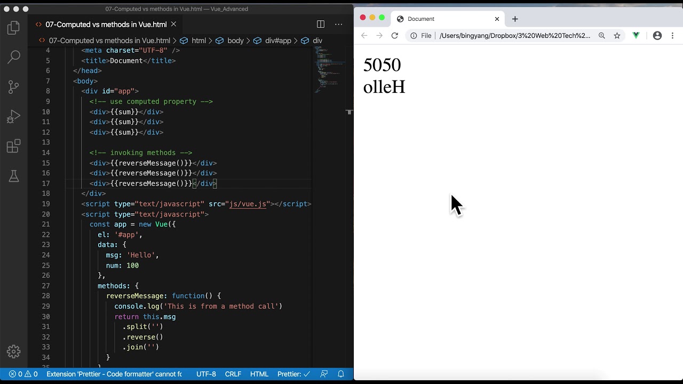683x384 pixels.
Task: Click the 5050 text on the page
Action: [x=382, y=65]
